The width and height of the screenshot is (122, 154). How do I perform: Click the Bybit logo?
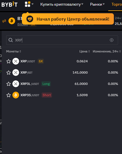pyautogui.click(x=10, y=5)
